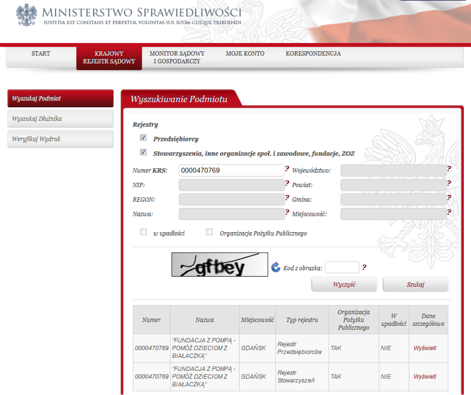Screen dimensions: 471x395
Task: Click the Ministerstwo Sprawiedliwości eagle logo
Action: [x=27, y=15]
